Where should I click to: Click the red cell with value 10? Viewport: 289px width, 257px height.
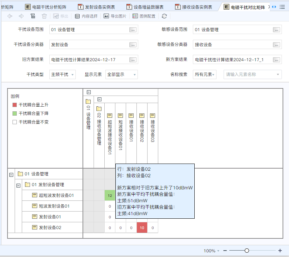142,228
